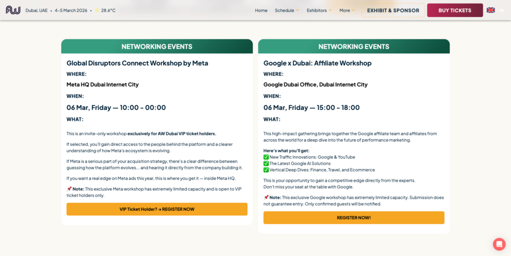Click VIP Ticket Holder Register Now button
This screenshot has width=511, height=256.
pos(157,209)
